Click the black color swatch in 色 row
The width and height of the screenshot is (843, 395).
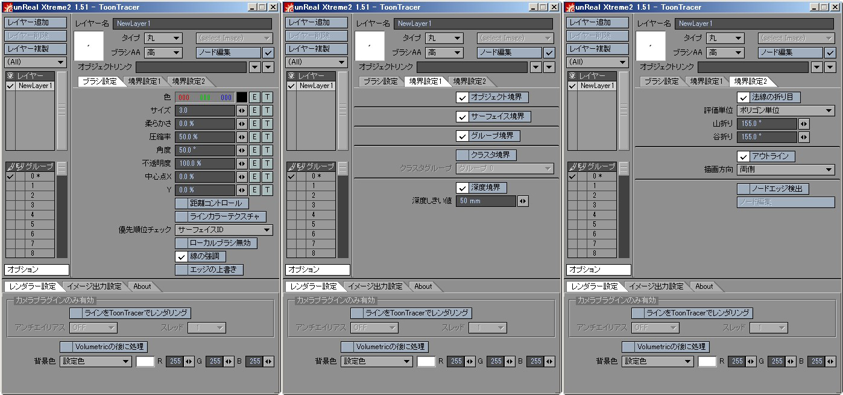pyautogui.click(x=242, y=97)
